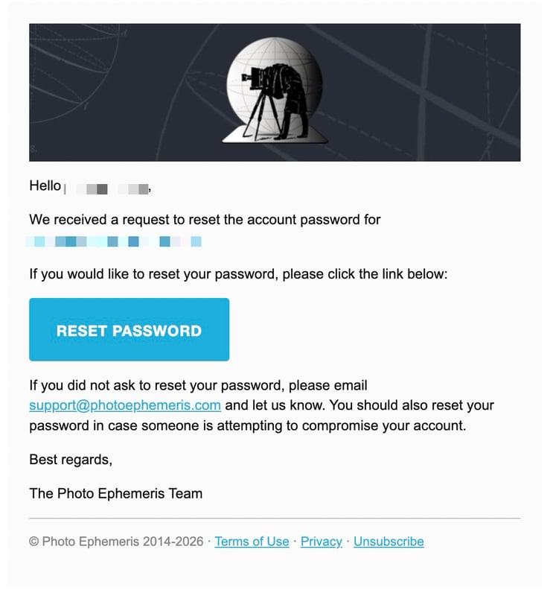Click the blurred recipient name after Hello

coord(107,188)
